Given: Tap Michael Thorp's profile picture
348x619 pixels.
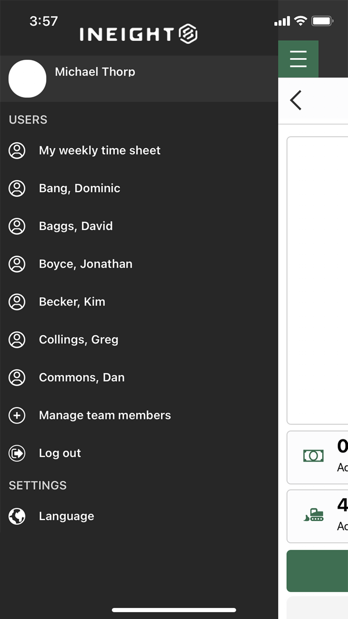Looking at the screenshot, I should 27,79.
